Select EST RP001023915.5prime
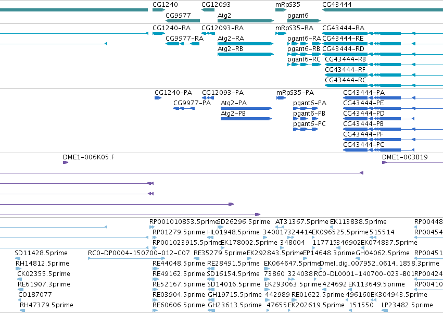Viewport: 443px width, 313px height. coord(187,243)
